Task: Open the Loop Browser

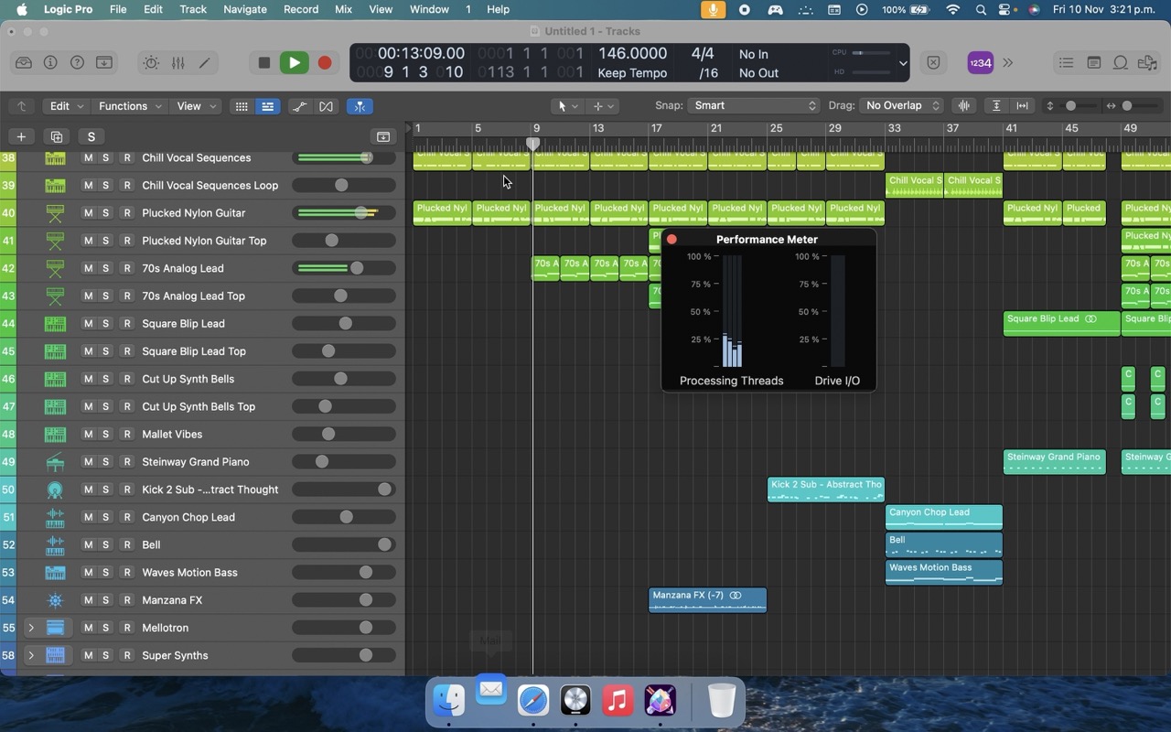Action: point(1121,62)
